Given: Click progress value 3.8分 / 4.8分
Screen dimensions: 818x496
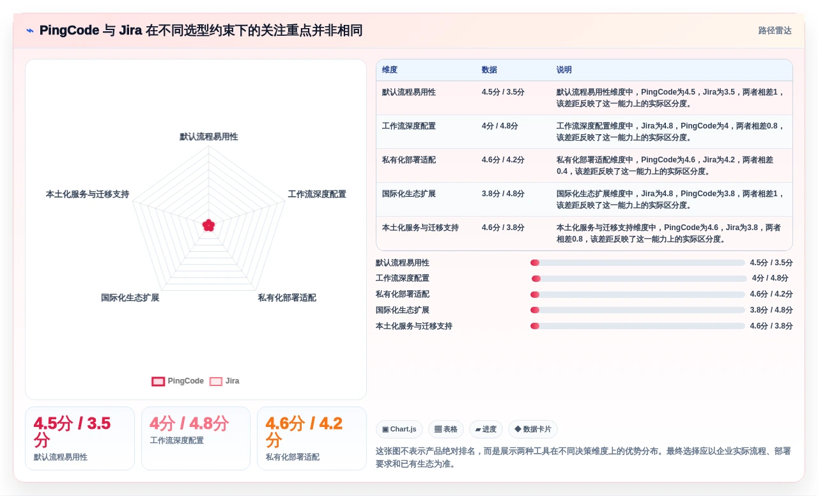Looking at the screenshot, I should (x=771, y=310).
